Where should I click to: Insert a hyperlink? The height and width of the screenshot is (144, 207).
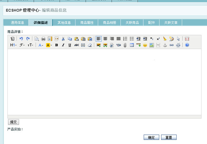coord(171,45)
